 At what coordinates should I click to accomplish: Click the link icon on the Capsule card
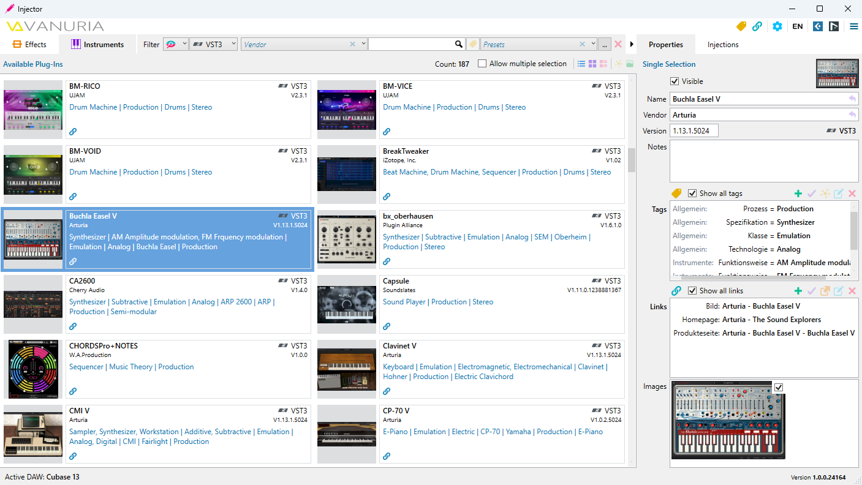coord(387,326)
